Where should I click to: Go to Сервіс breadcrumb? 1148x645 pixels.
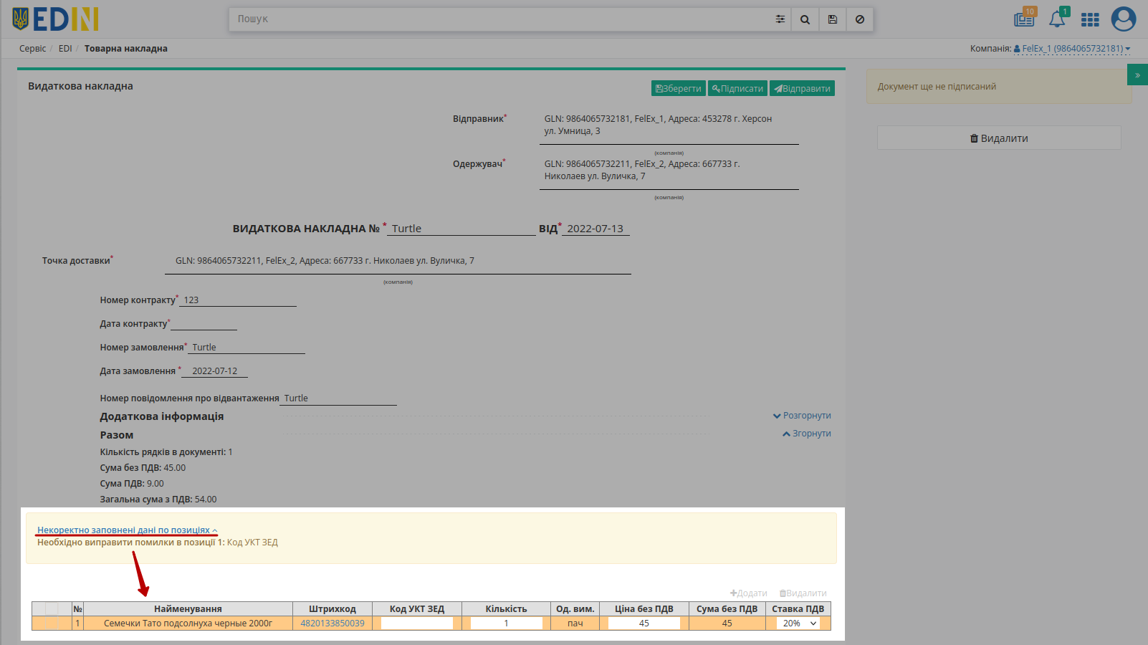click(x=32, y=49)
